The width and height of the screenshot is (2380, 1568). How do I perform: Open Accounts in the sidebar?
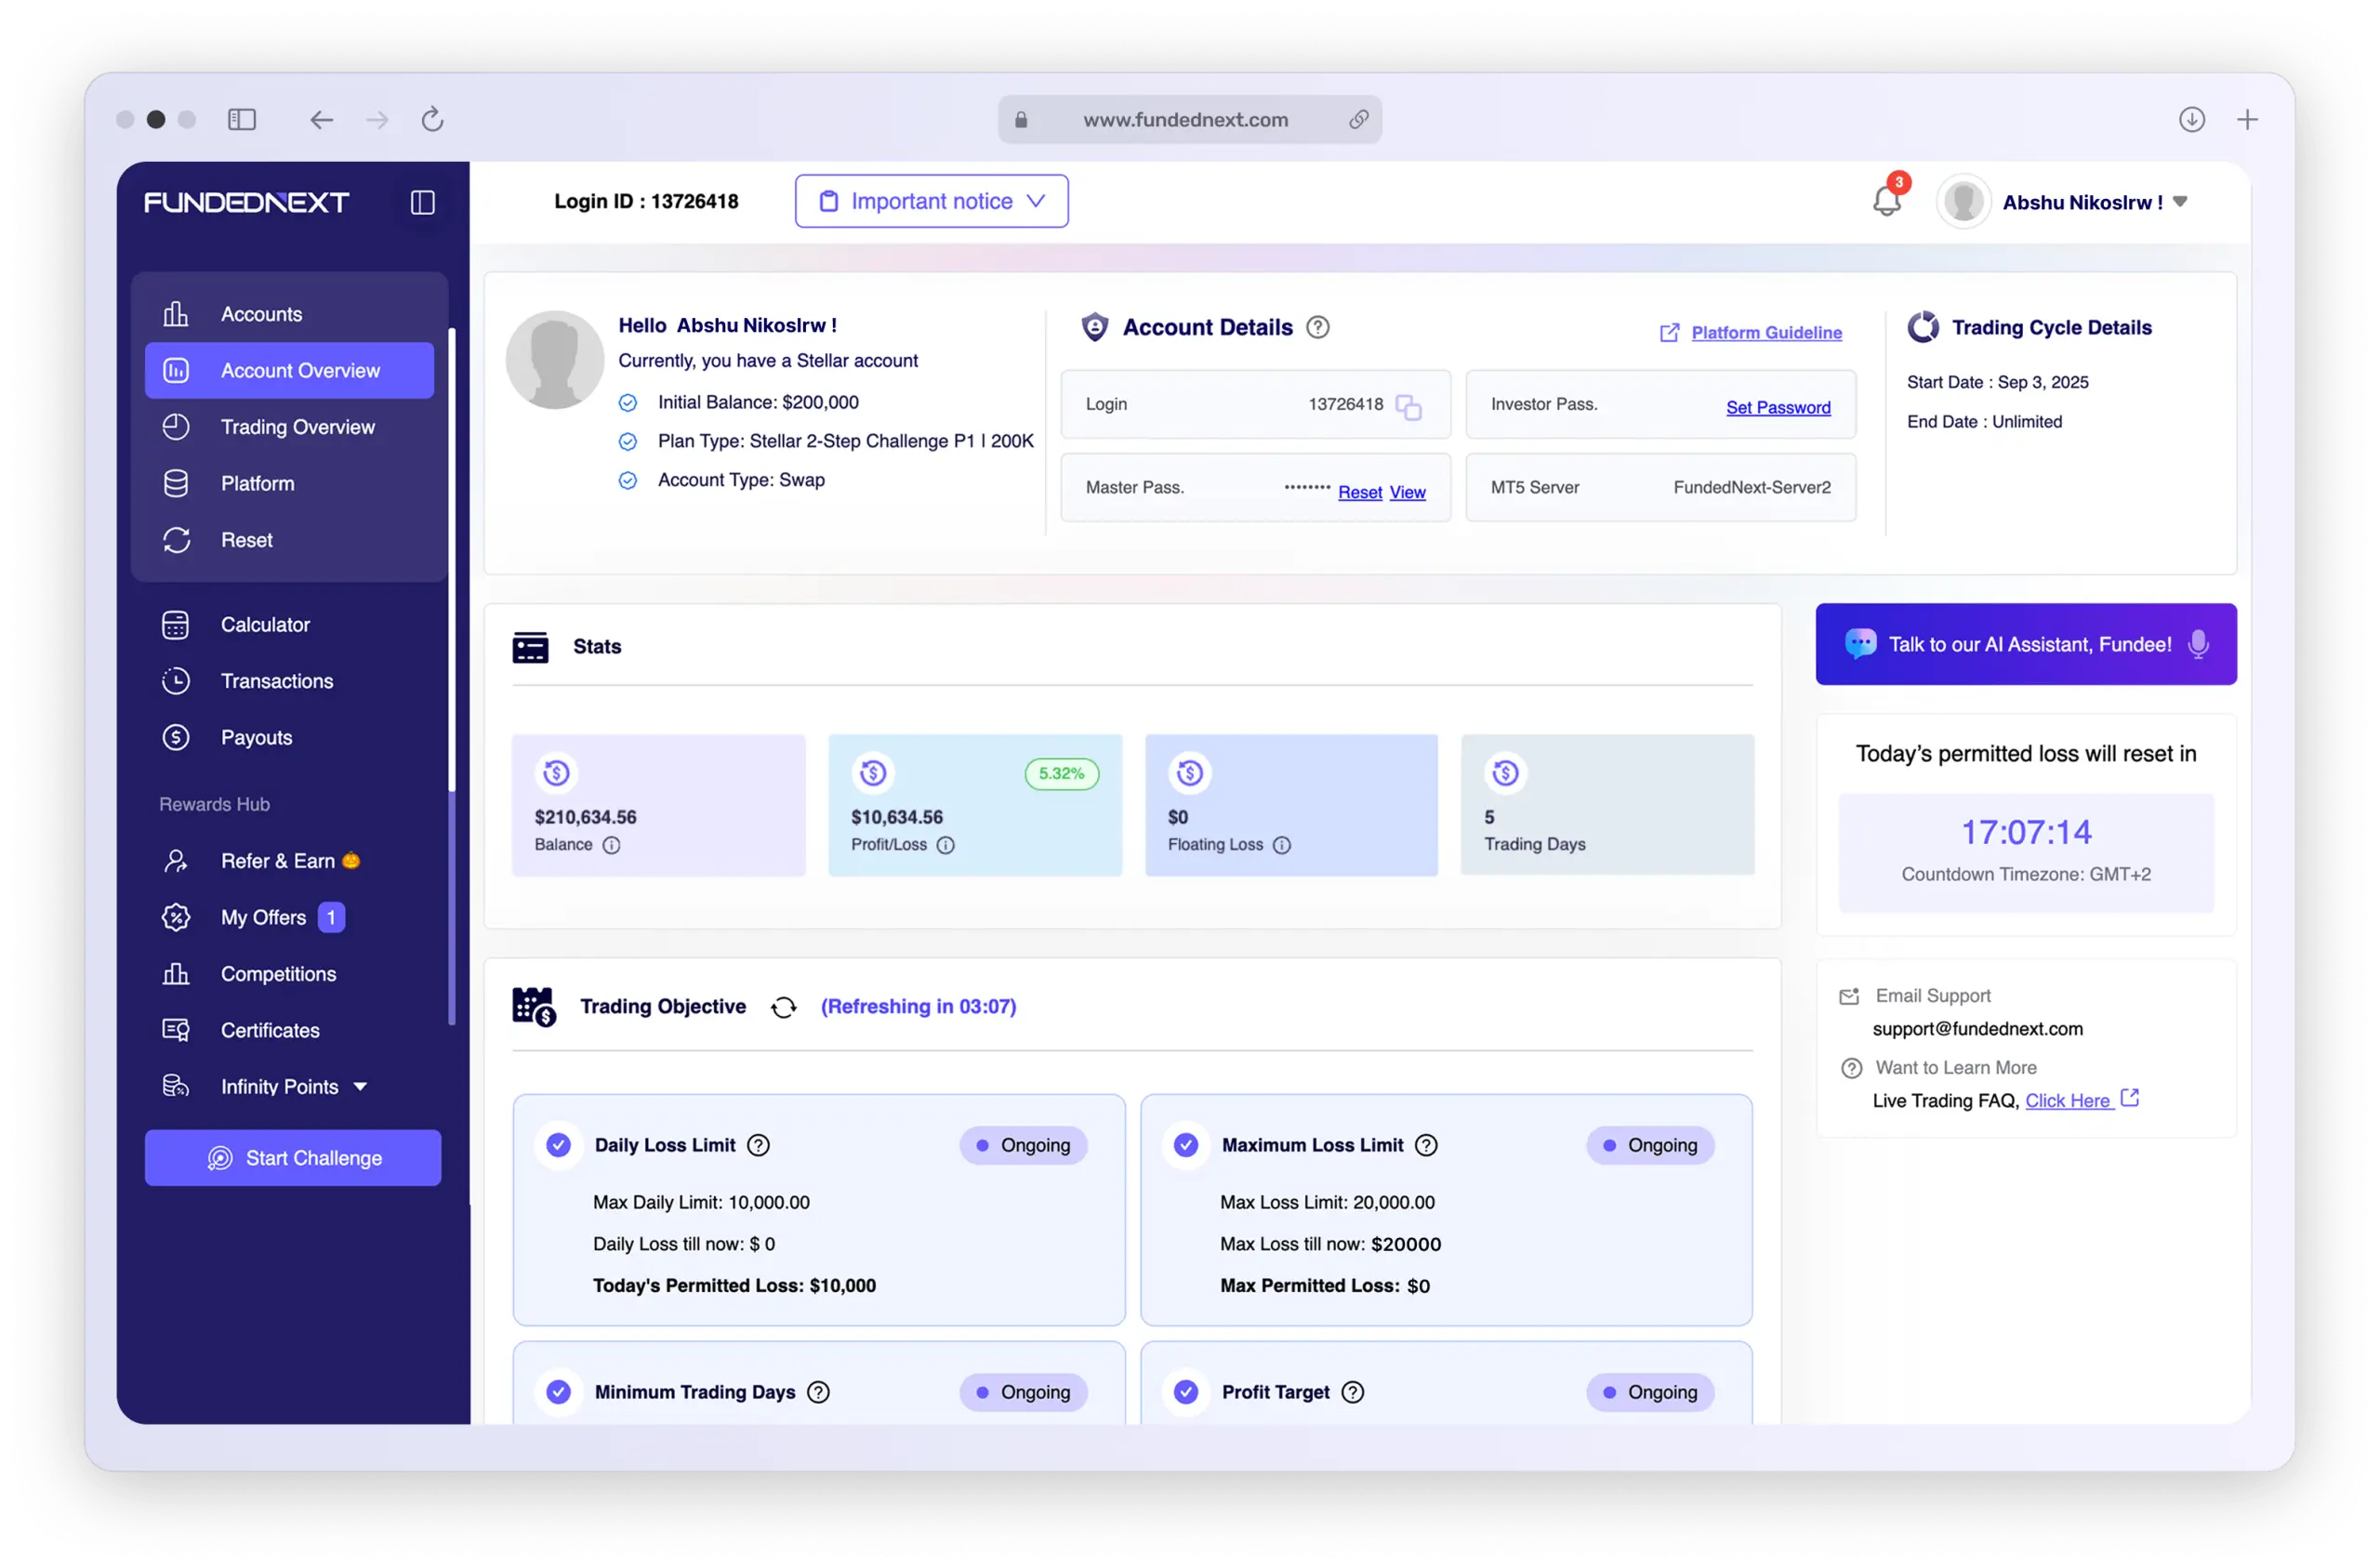289,314
